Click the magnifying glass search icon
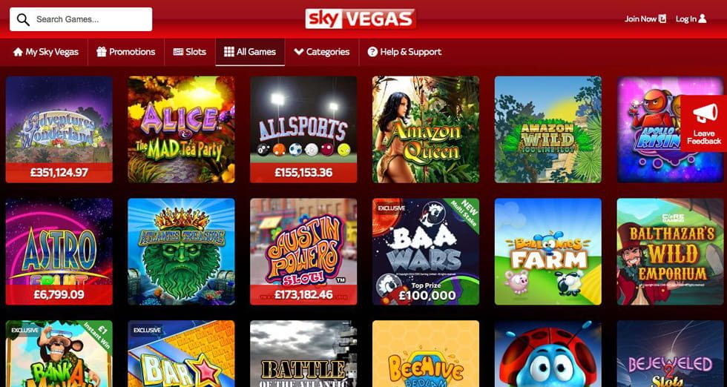727x387 pixels. pos(23,19)
